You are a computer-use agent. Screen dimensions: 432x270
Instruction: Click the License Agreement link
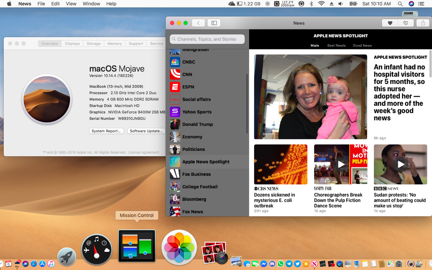[x=143, y=153]
